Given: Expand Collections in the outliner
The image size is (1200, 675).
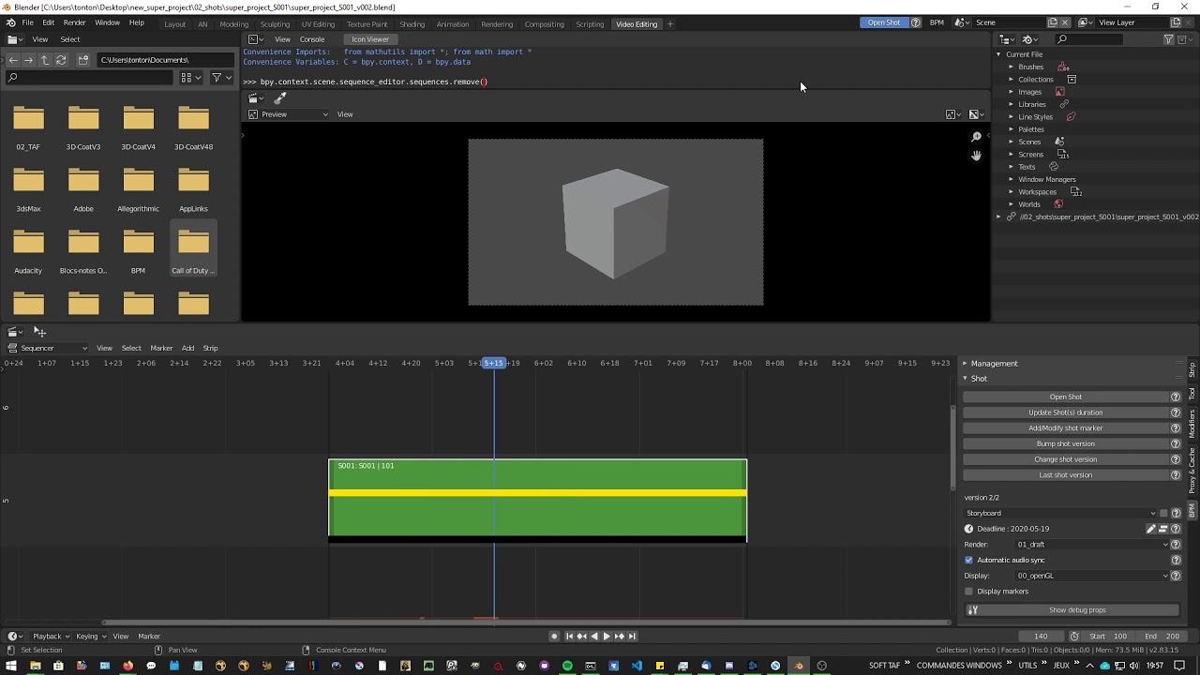Looking at the screenshot, I should pyautogui.click(x=1011, y=79).
